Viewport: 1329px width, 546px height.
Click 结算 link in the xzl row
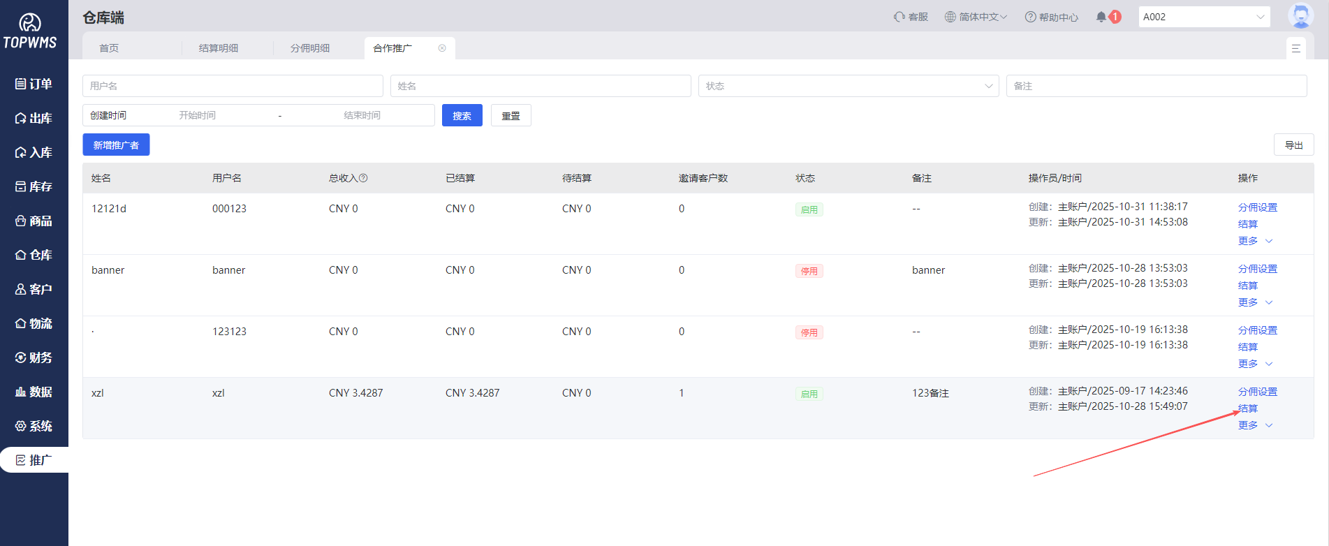click(x=1247, y=408)
